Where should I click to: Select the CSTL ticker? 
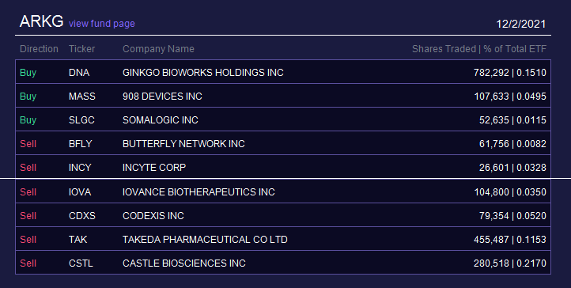click(x=81, y=263)
